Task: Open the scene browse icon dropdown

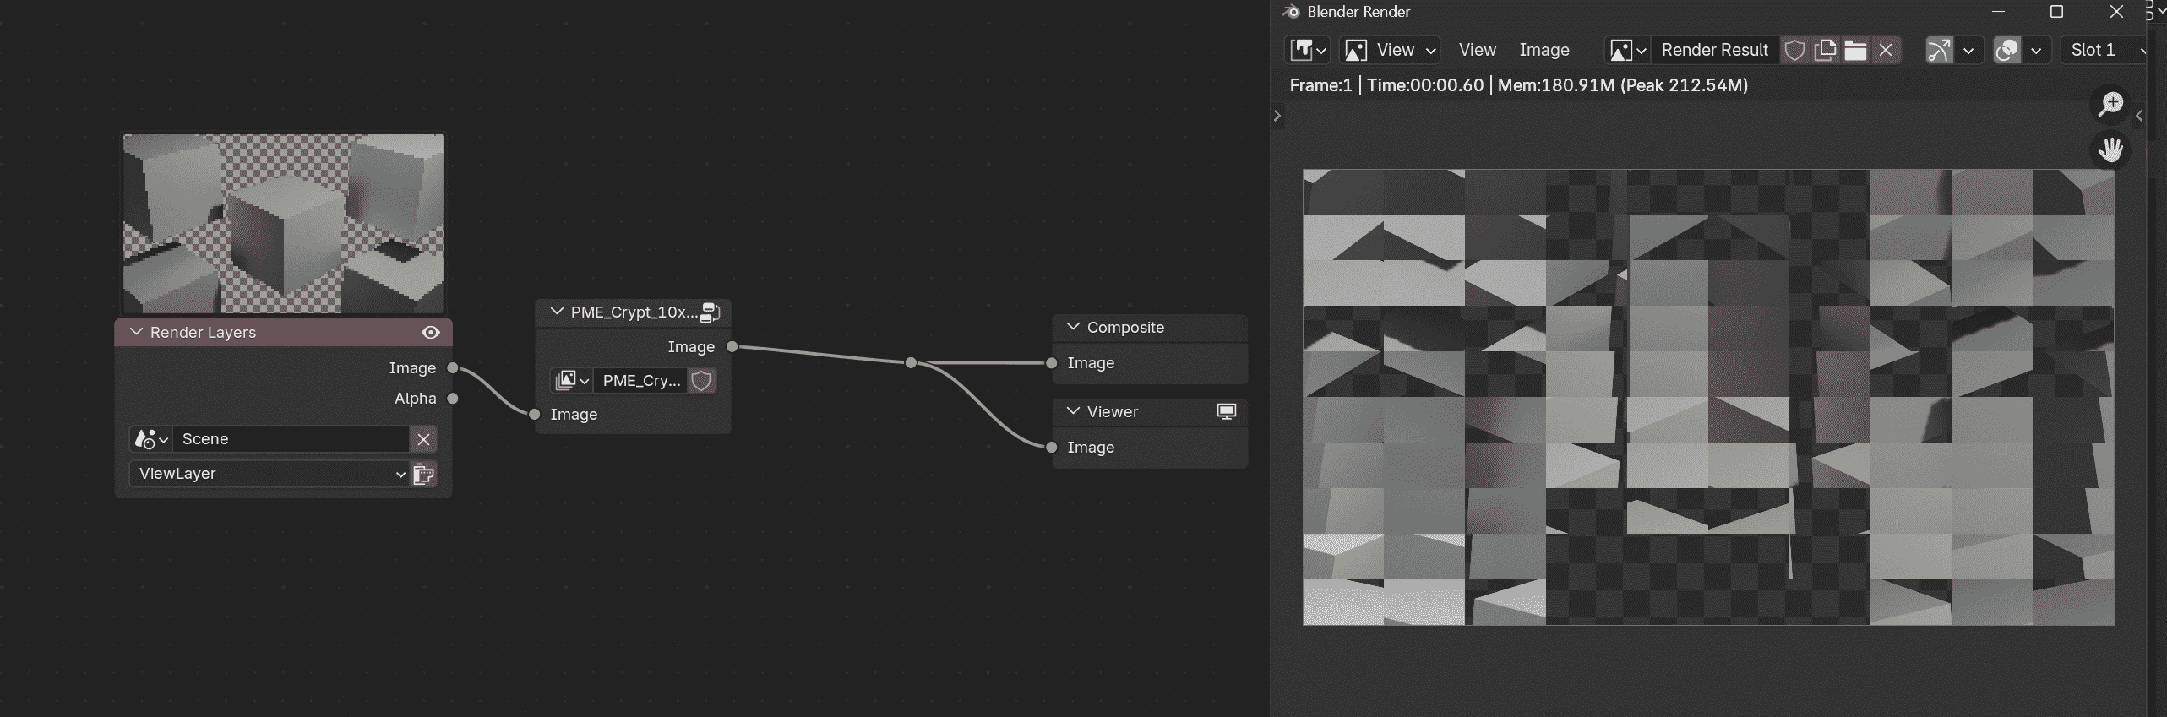Action: (151, 439)
